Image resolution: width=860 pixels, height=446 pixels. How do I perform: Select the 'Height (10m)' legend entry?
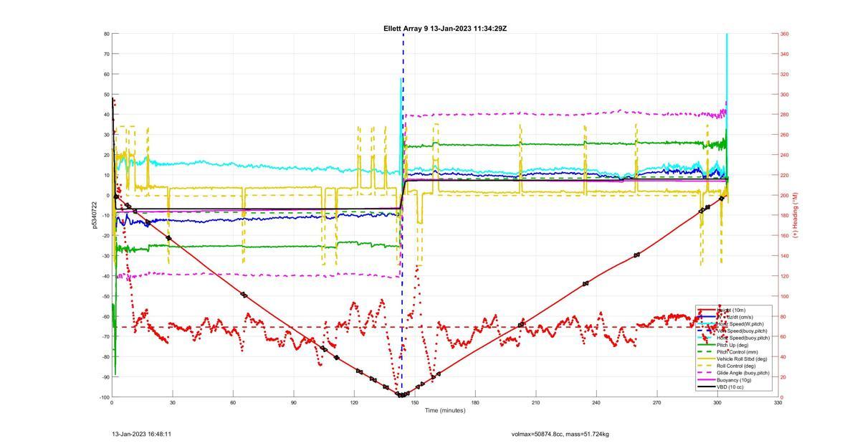pos(731,310)
